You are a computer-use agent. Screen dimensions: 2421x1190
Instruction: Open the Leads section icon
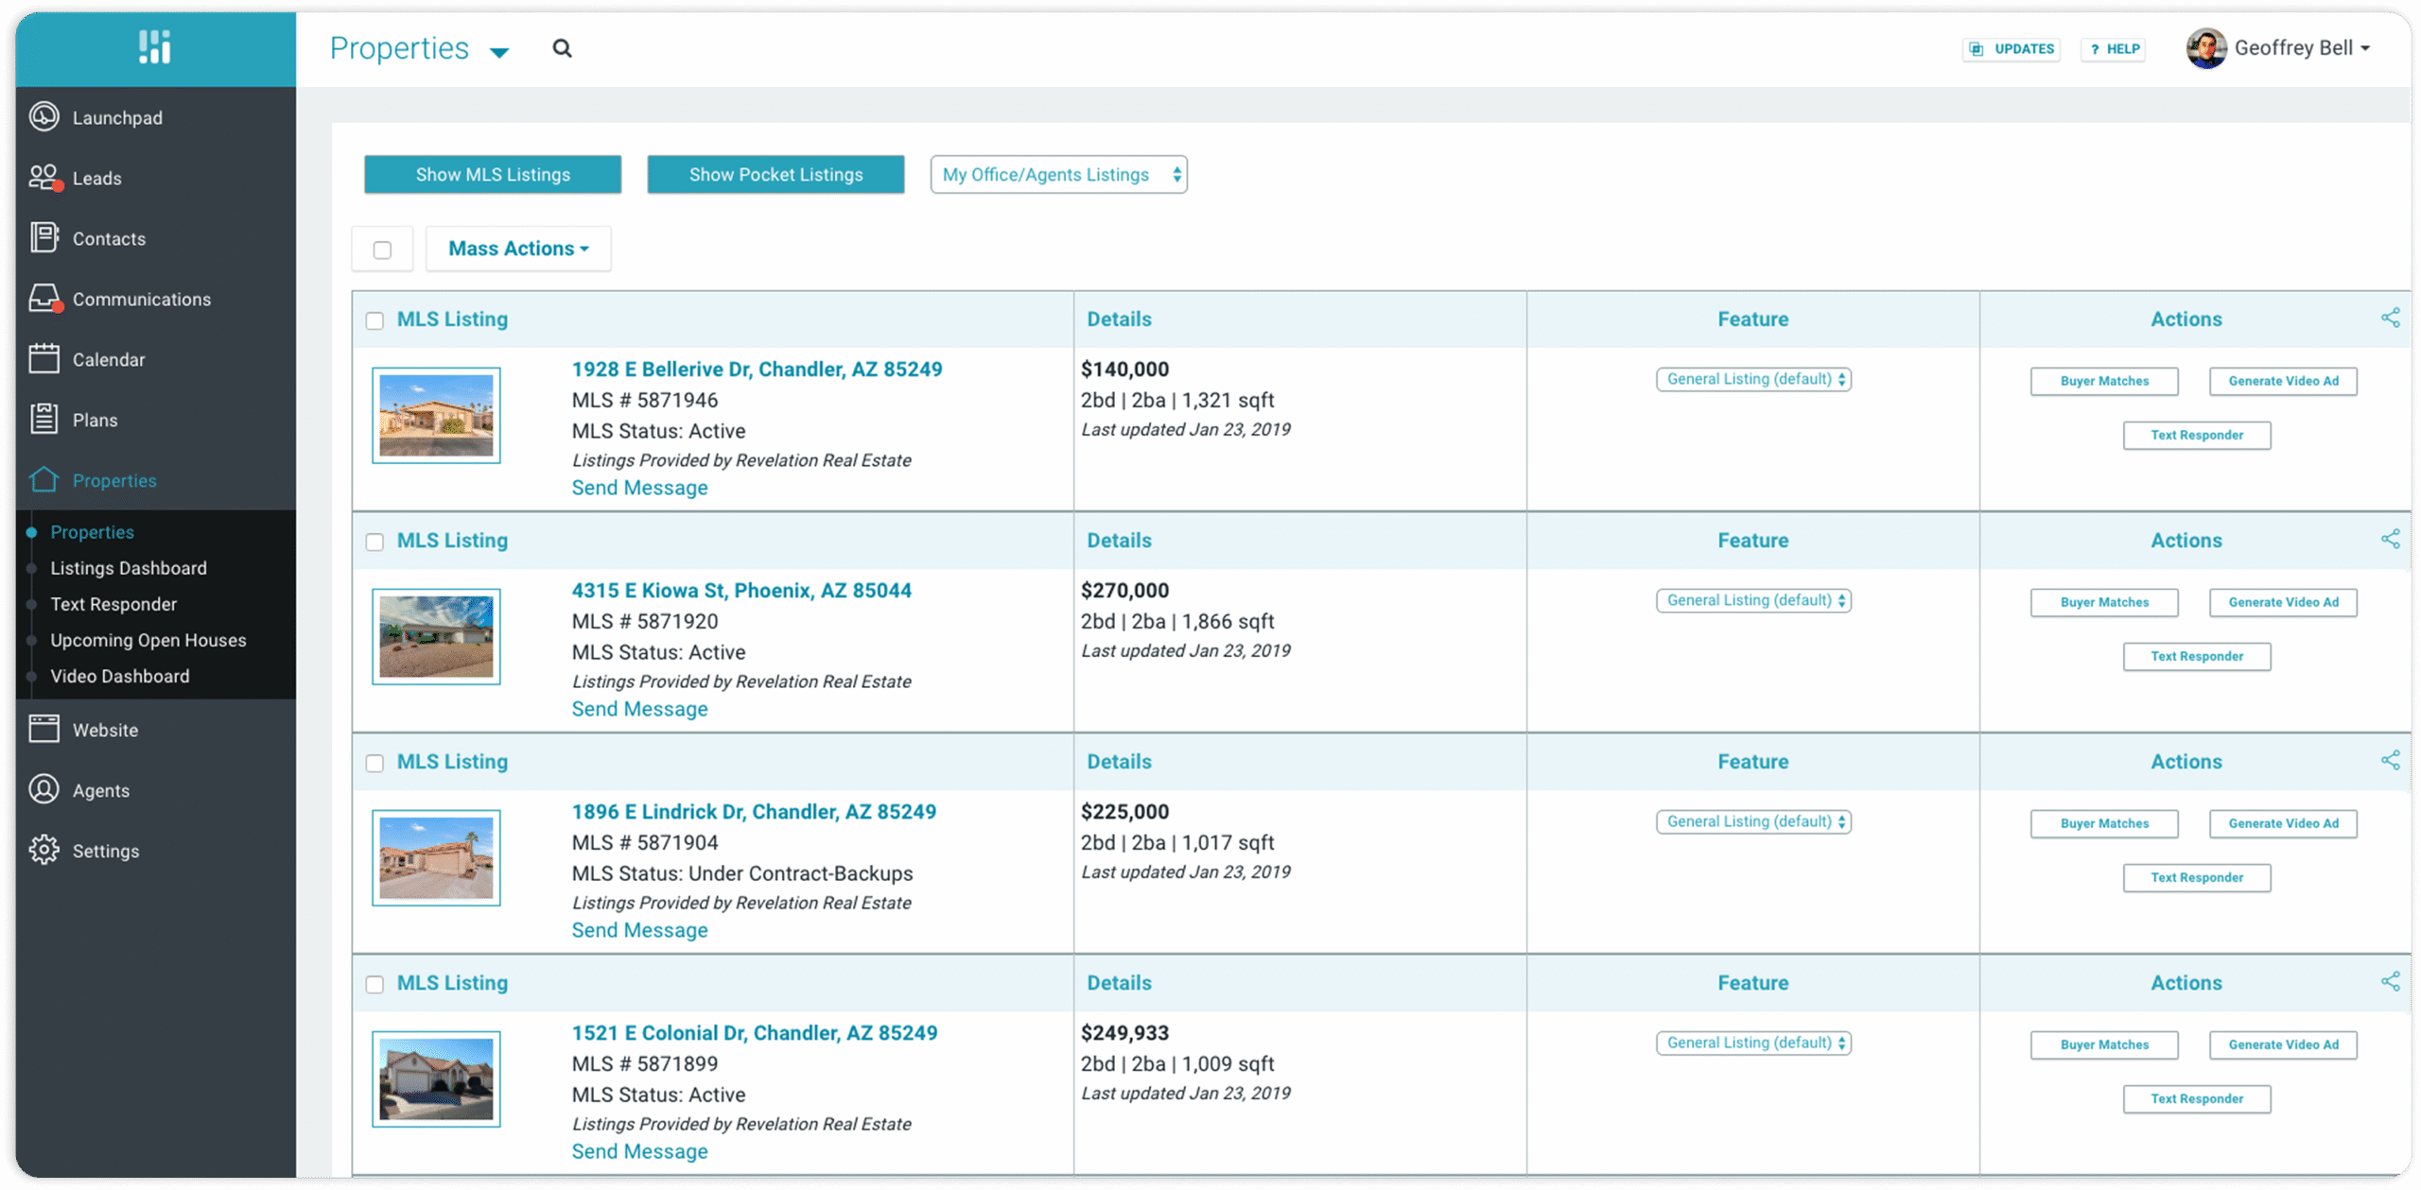(44, 177)
